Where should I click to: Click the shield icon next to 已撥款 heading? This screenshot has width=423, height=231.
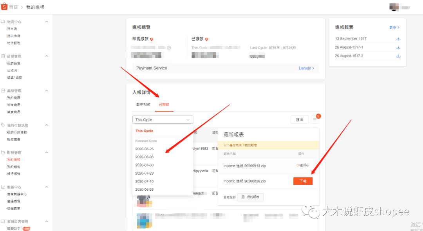[207, 39]
